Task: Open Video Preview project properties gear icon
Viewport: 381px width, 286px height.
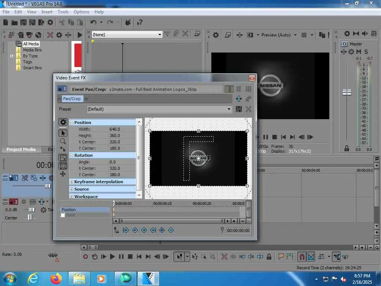Action: pyautogui.click(x=215, y=35)
